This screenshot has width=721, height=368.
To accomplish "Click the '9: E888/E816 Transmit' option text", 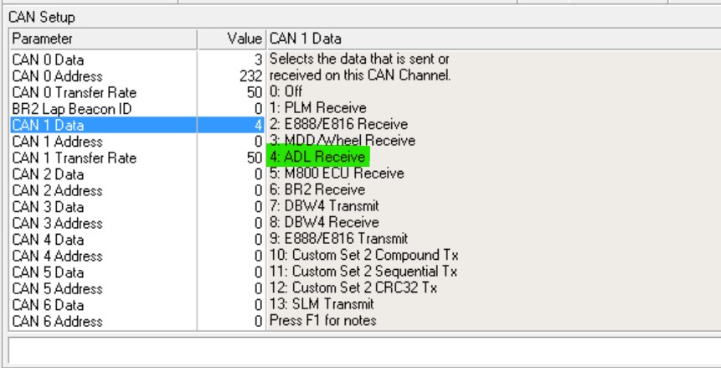I will (x=338, y=239).
